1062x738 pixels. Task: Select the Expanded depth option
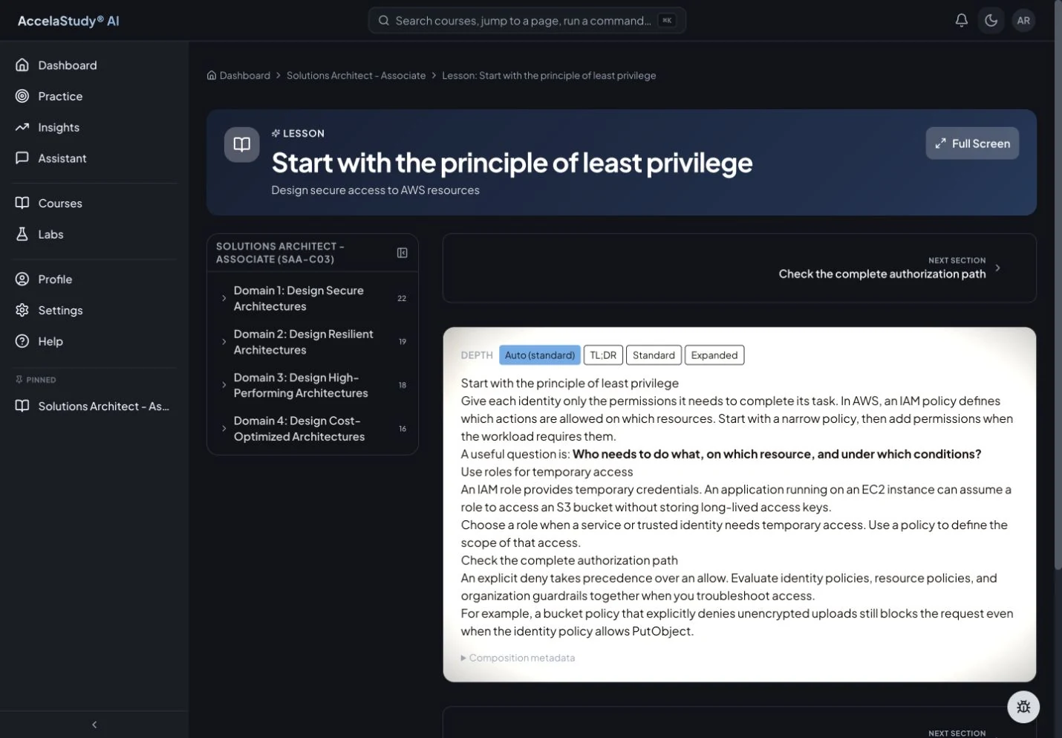(714, 355)
